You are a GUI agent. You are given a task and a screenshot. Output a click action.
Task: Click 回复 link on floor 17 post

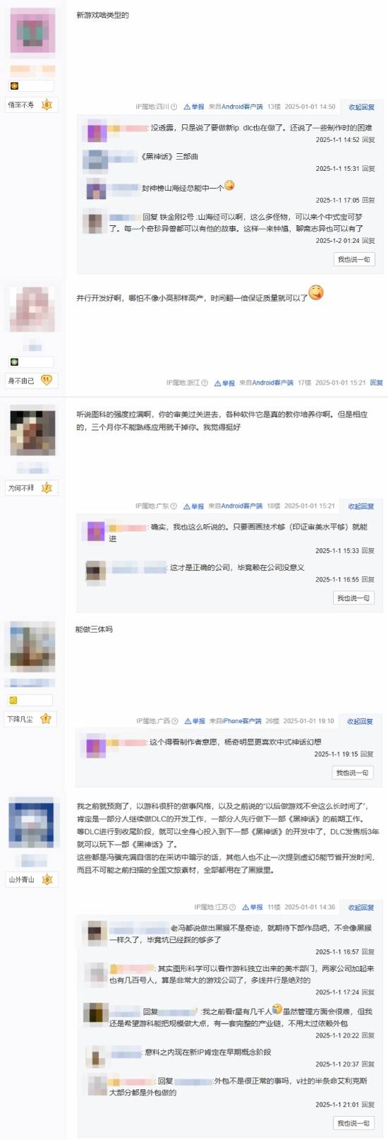(377, 383)
